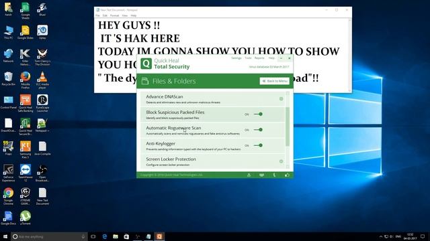
Task: Open Network desktop icon
Action: point(8,56)
